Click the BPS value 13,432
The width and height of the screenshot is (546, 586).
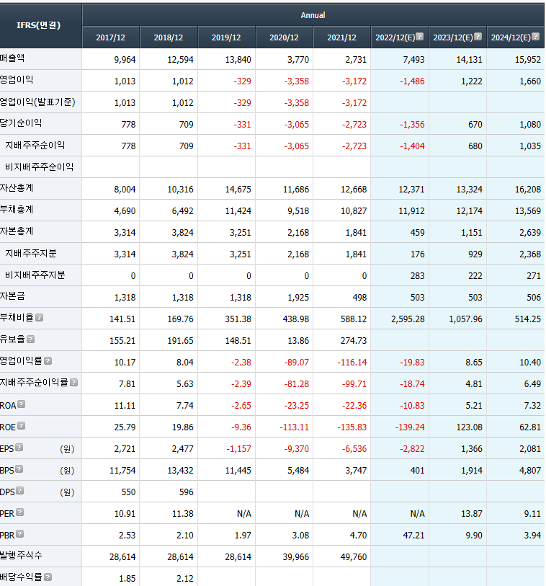pos(180,471)
